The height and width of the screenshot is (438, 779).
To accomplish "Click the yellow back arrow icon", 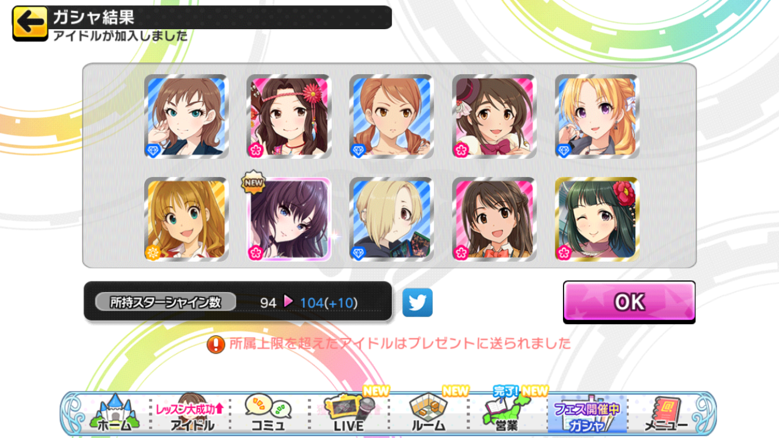I will pyautogui.click(x=30, y=23).
